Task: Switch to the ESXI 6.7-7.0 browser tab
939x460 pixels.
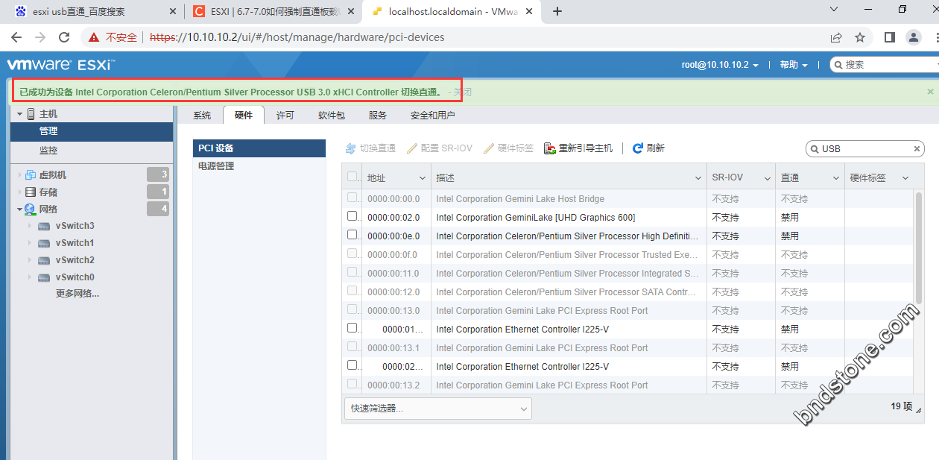Action: click(272, 11)
